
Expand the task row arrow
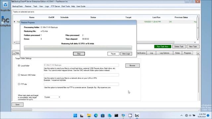[x=14, y=22]
